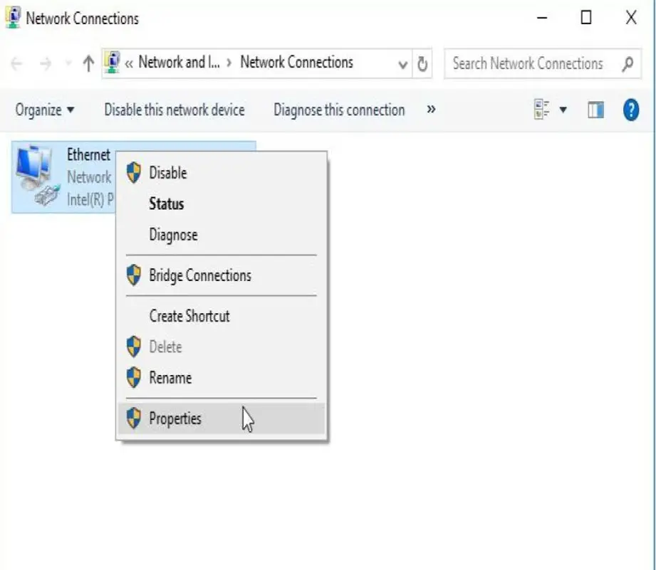Click the change view icon
This screenshot has width=656, height=570.
543,110
